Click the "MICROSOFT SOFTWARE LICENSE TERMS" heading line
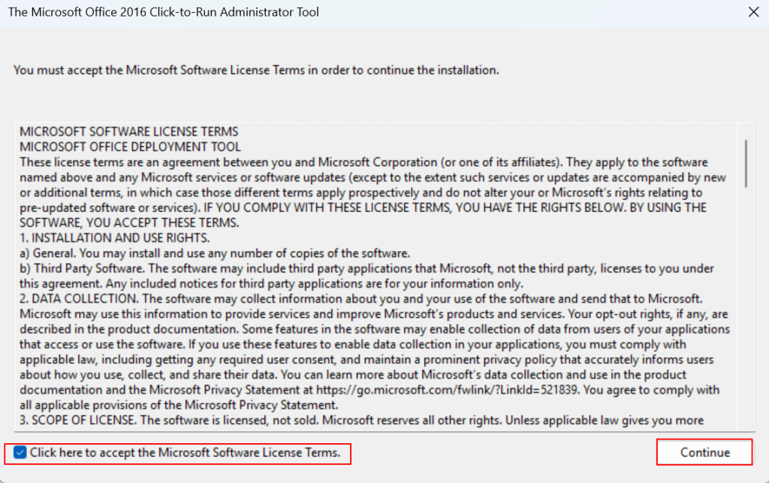Image resolution: width=769 pixels, height=483 pixels. (129, 132)
